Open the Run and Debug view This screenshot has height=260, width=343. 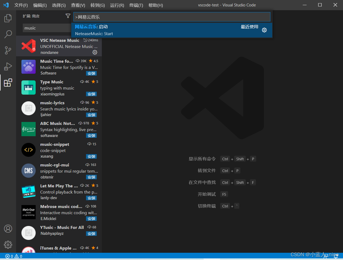(x=8, y=66)
